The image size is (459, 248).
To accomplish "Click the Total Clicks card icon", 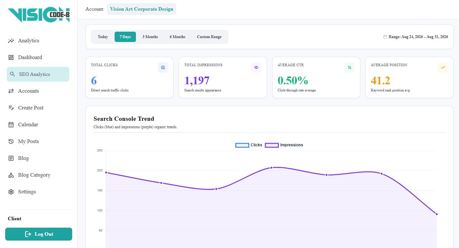I will click(x=163, y=67).
